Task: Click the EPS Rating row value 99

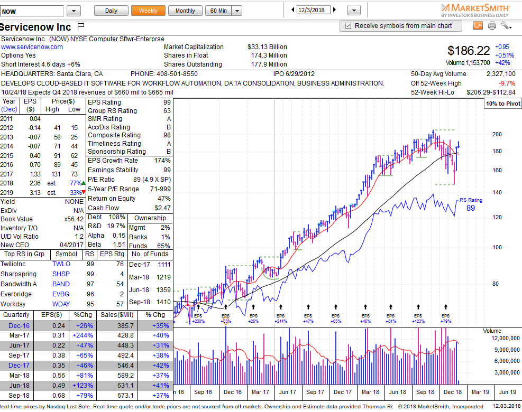Action: click(x=167, y=102)
